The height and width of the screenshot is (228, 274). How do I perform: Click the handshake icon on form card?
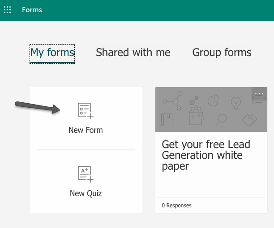pos(249,119)
